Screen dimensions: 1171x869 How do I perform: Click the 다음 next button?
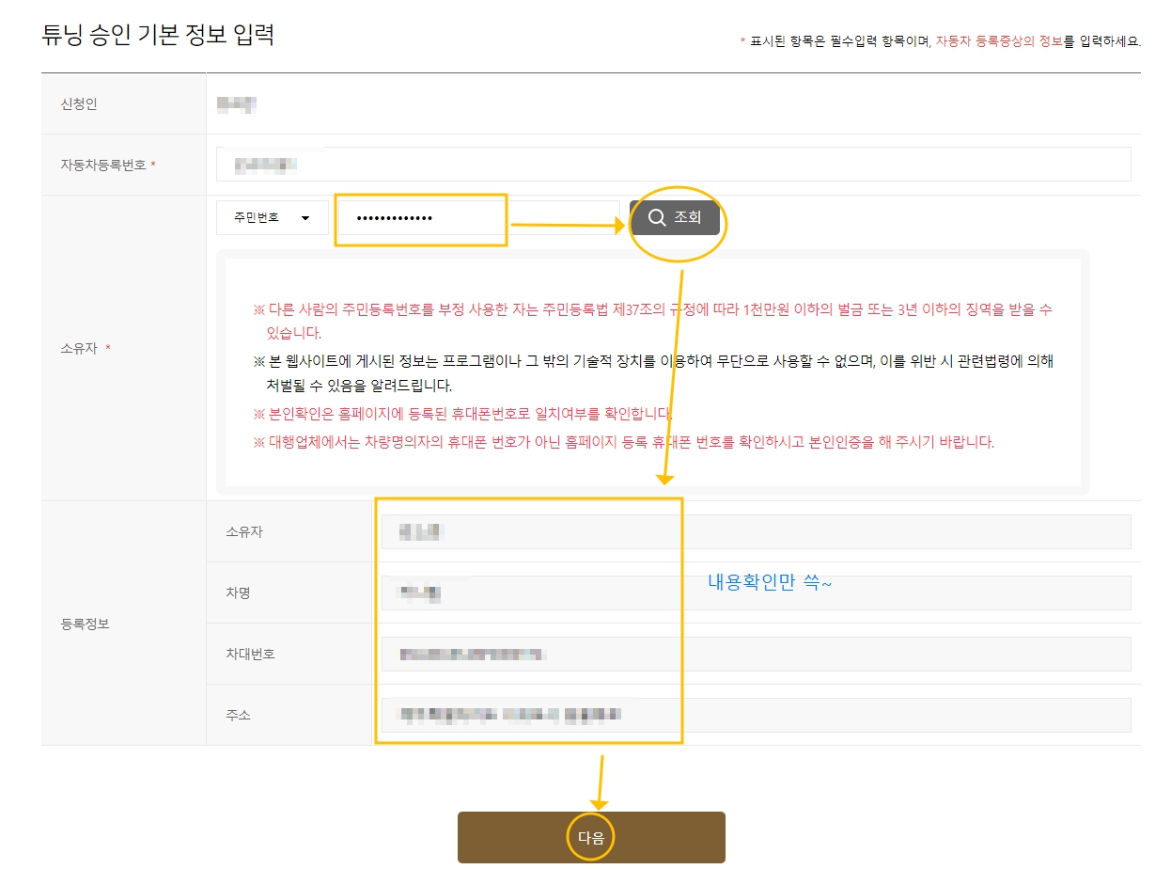point(591,837)
